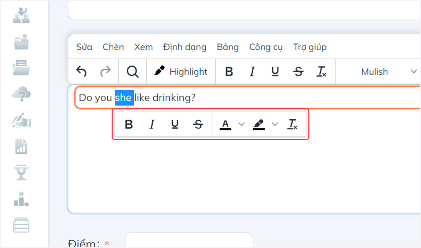421x248 pixels.
Task: Click the word "drinking?" in the editor
Action: [174, 98]
